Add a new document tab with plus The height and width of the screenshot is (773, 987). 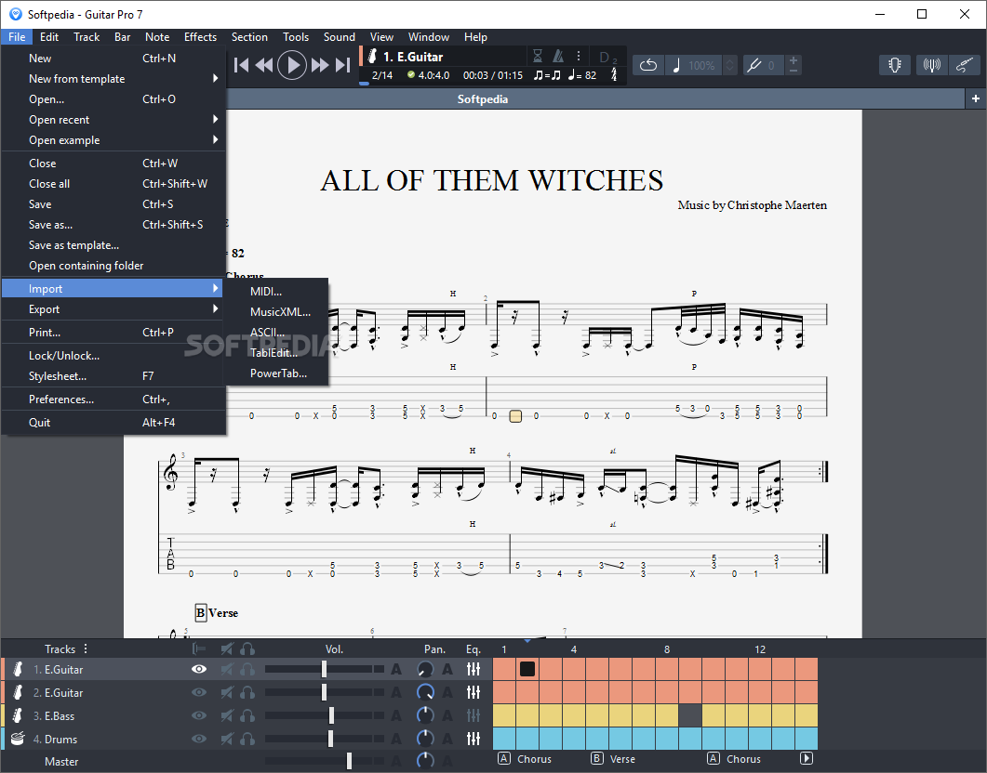tap(975, 98)
